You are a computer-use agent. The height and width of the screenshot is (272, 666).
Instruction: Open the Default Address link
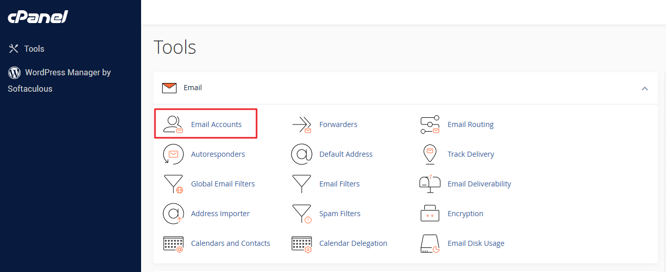pos(346,154)
